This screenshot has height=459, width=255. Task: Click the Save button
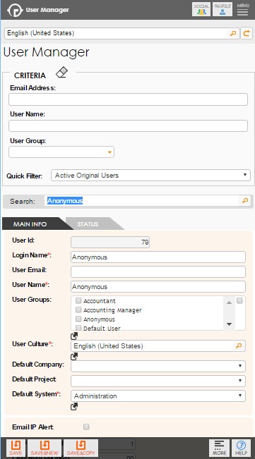16,448
